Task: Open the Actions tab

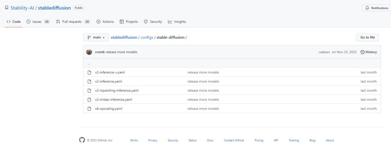Action: point(105,22)
